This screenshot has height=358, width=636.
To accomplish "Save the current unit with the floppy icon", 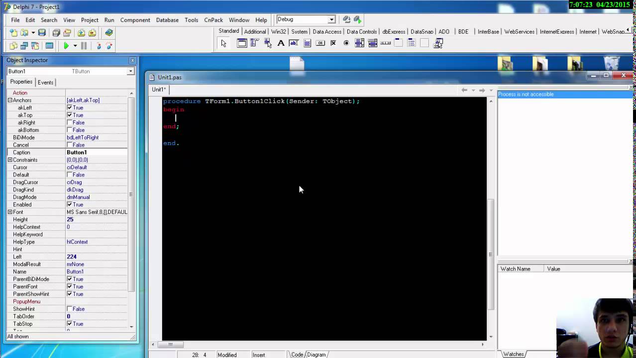I will pyautogui.click(x=42, y=33).
